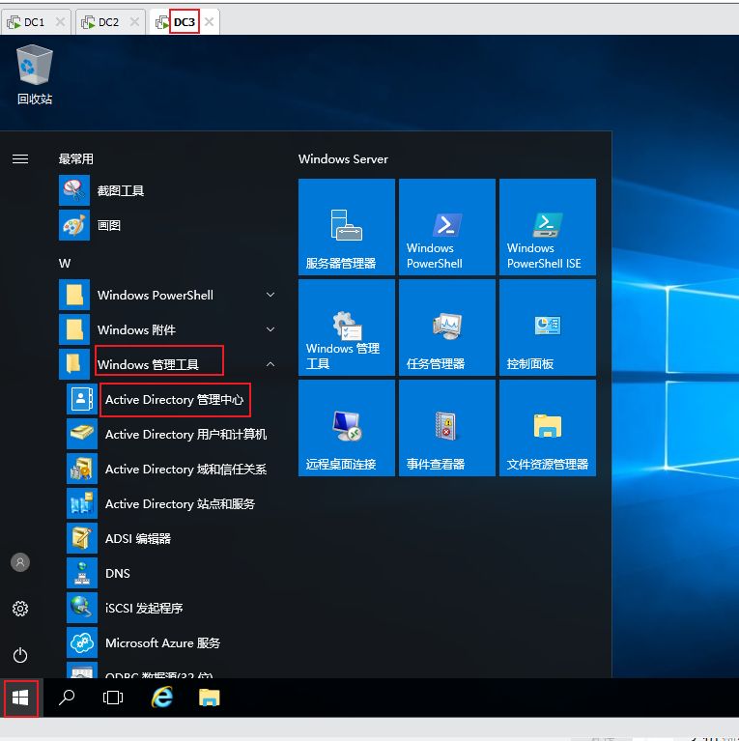739x741 pixels.
Task: Open the 事件查看器 tile
Action: (x=447, y=428)
